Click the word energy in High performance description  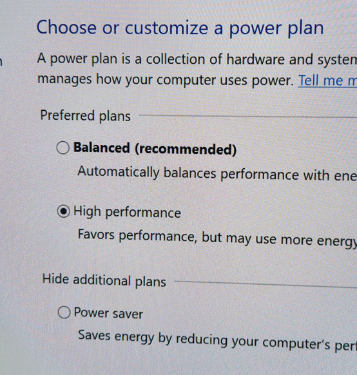[336, 242]
